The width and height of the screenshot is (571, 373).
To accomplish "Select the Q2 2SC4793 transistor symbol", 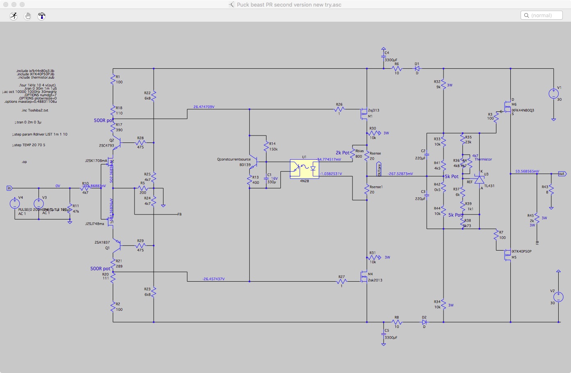I will point(116,142).
